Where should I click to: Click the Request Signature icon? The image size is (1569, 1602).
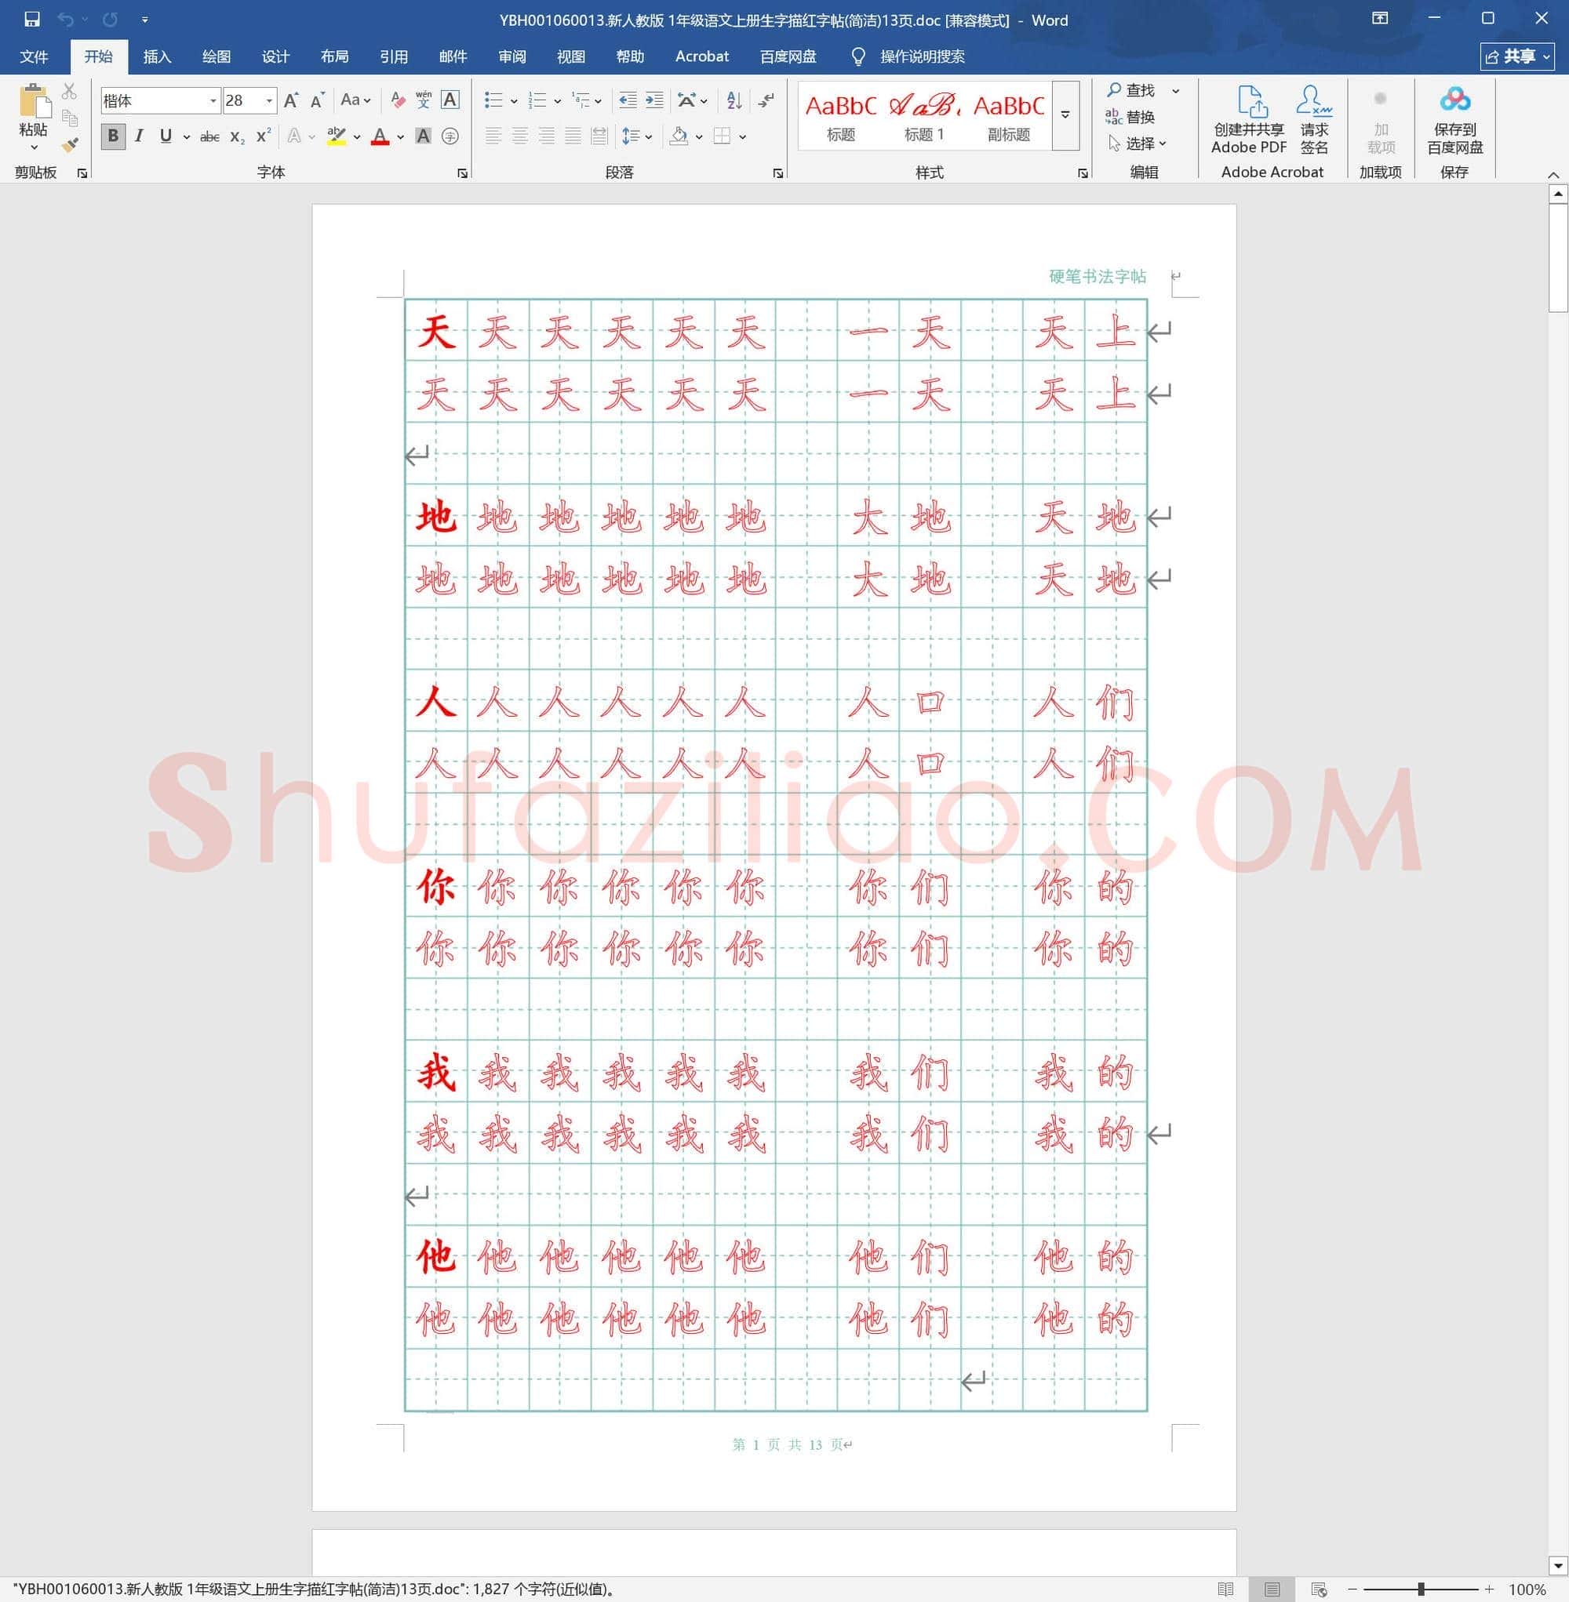(x=1313, y=118)
